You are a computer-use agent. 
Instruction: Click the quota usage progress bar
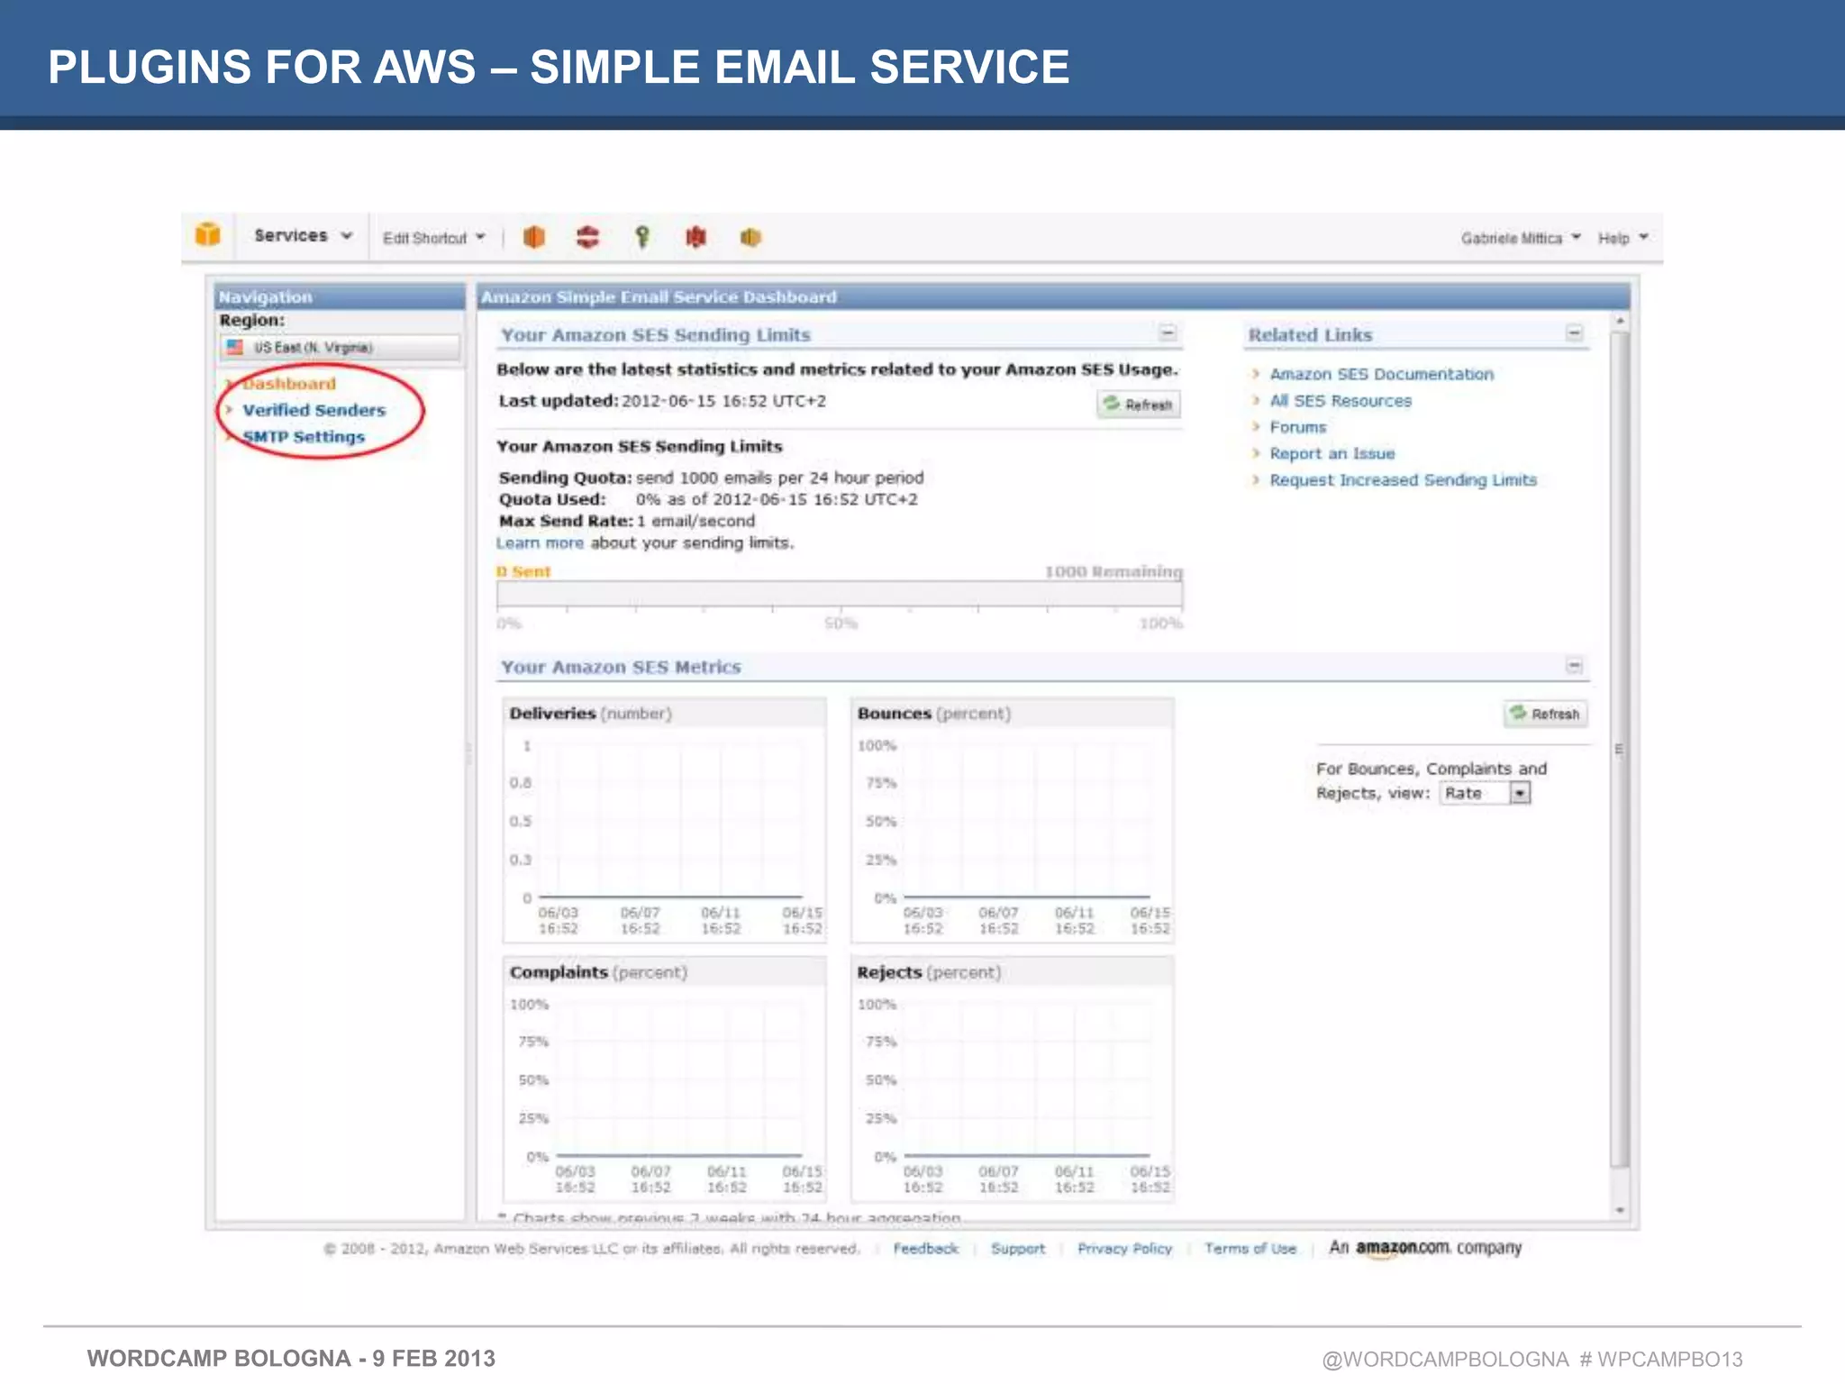[840, 594]
